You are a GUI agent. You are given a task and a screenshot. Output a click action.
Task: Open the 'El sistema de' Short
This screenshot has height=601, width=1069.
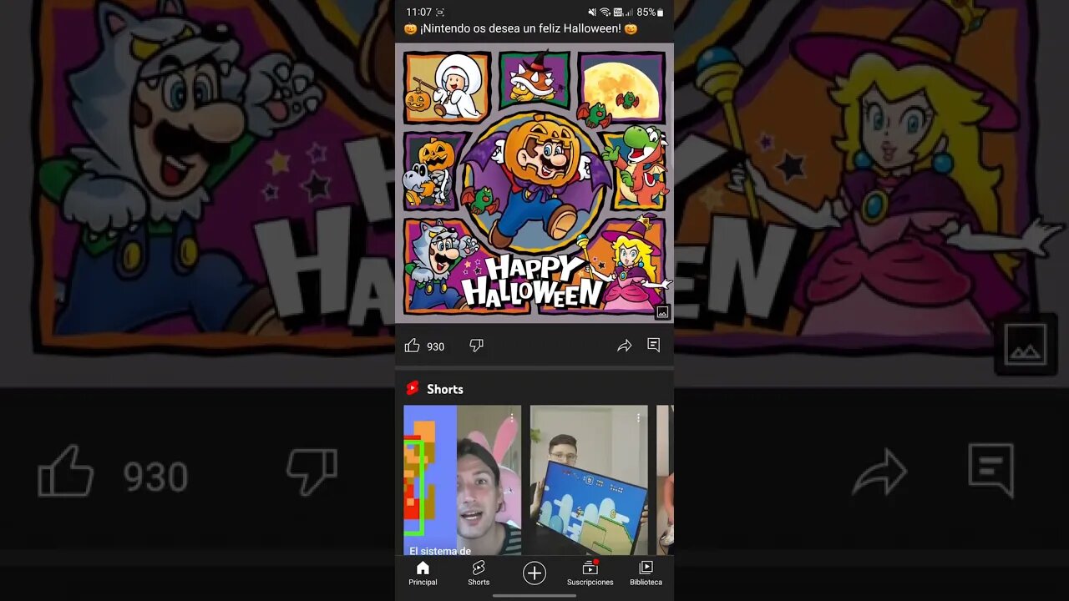[x=463, y=481]
